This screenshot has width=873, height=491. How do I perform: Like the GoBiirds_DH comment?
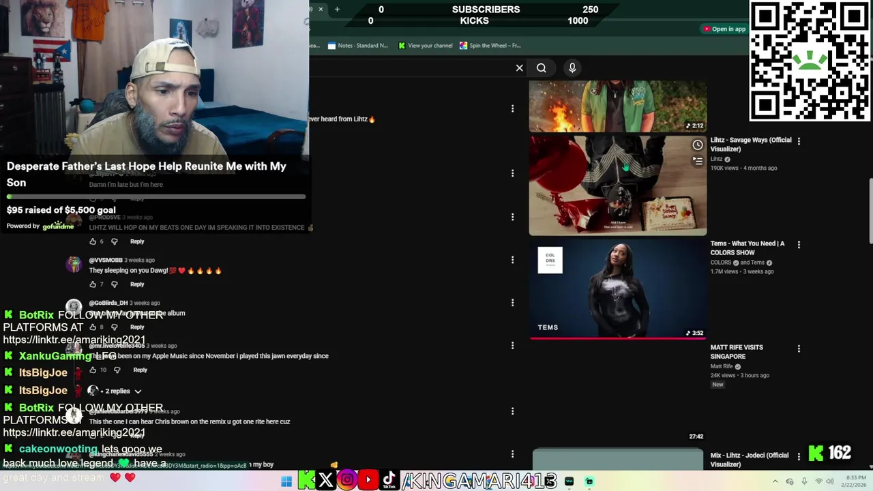93,327
